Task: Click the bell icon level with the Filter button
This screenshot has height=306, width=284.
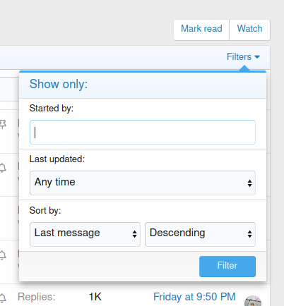Action: click(3, 255)
